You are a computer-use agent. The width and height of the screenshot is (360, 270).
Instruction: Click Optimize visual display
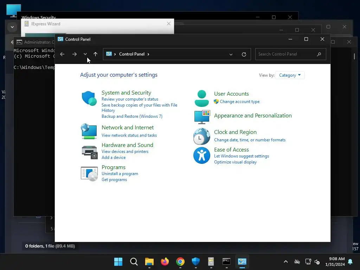pyautogui.click(x=235, y=162)
